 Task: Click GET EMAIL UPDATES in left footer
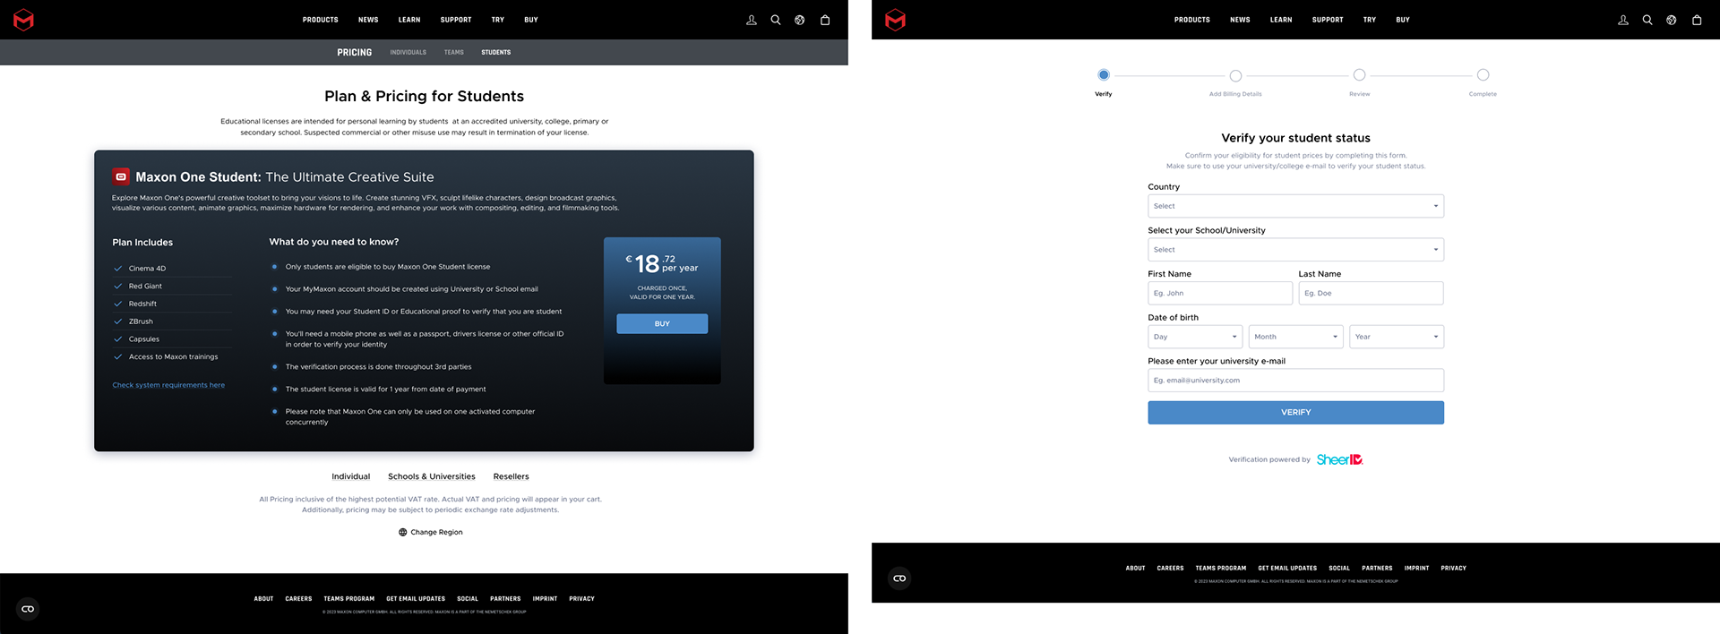(416, 598)
